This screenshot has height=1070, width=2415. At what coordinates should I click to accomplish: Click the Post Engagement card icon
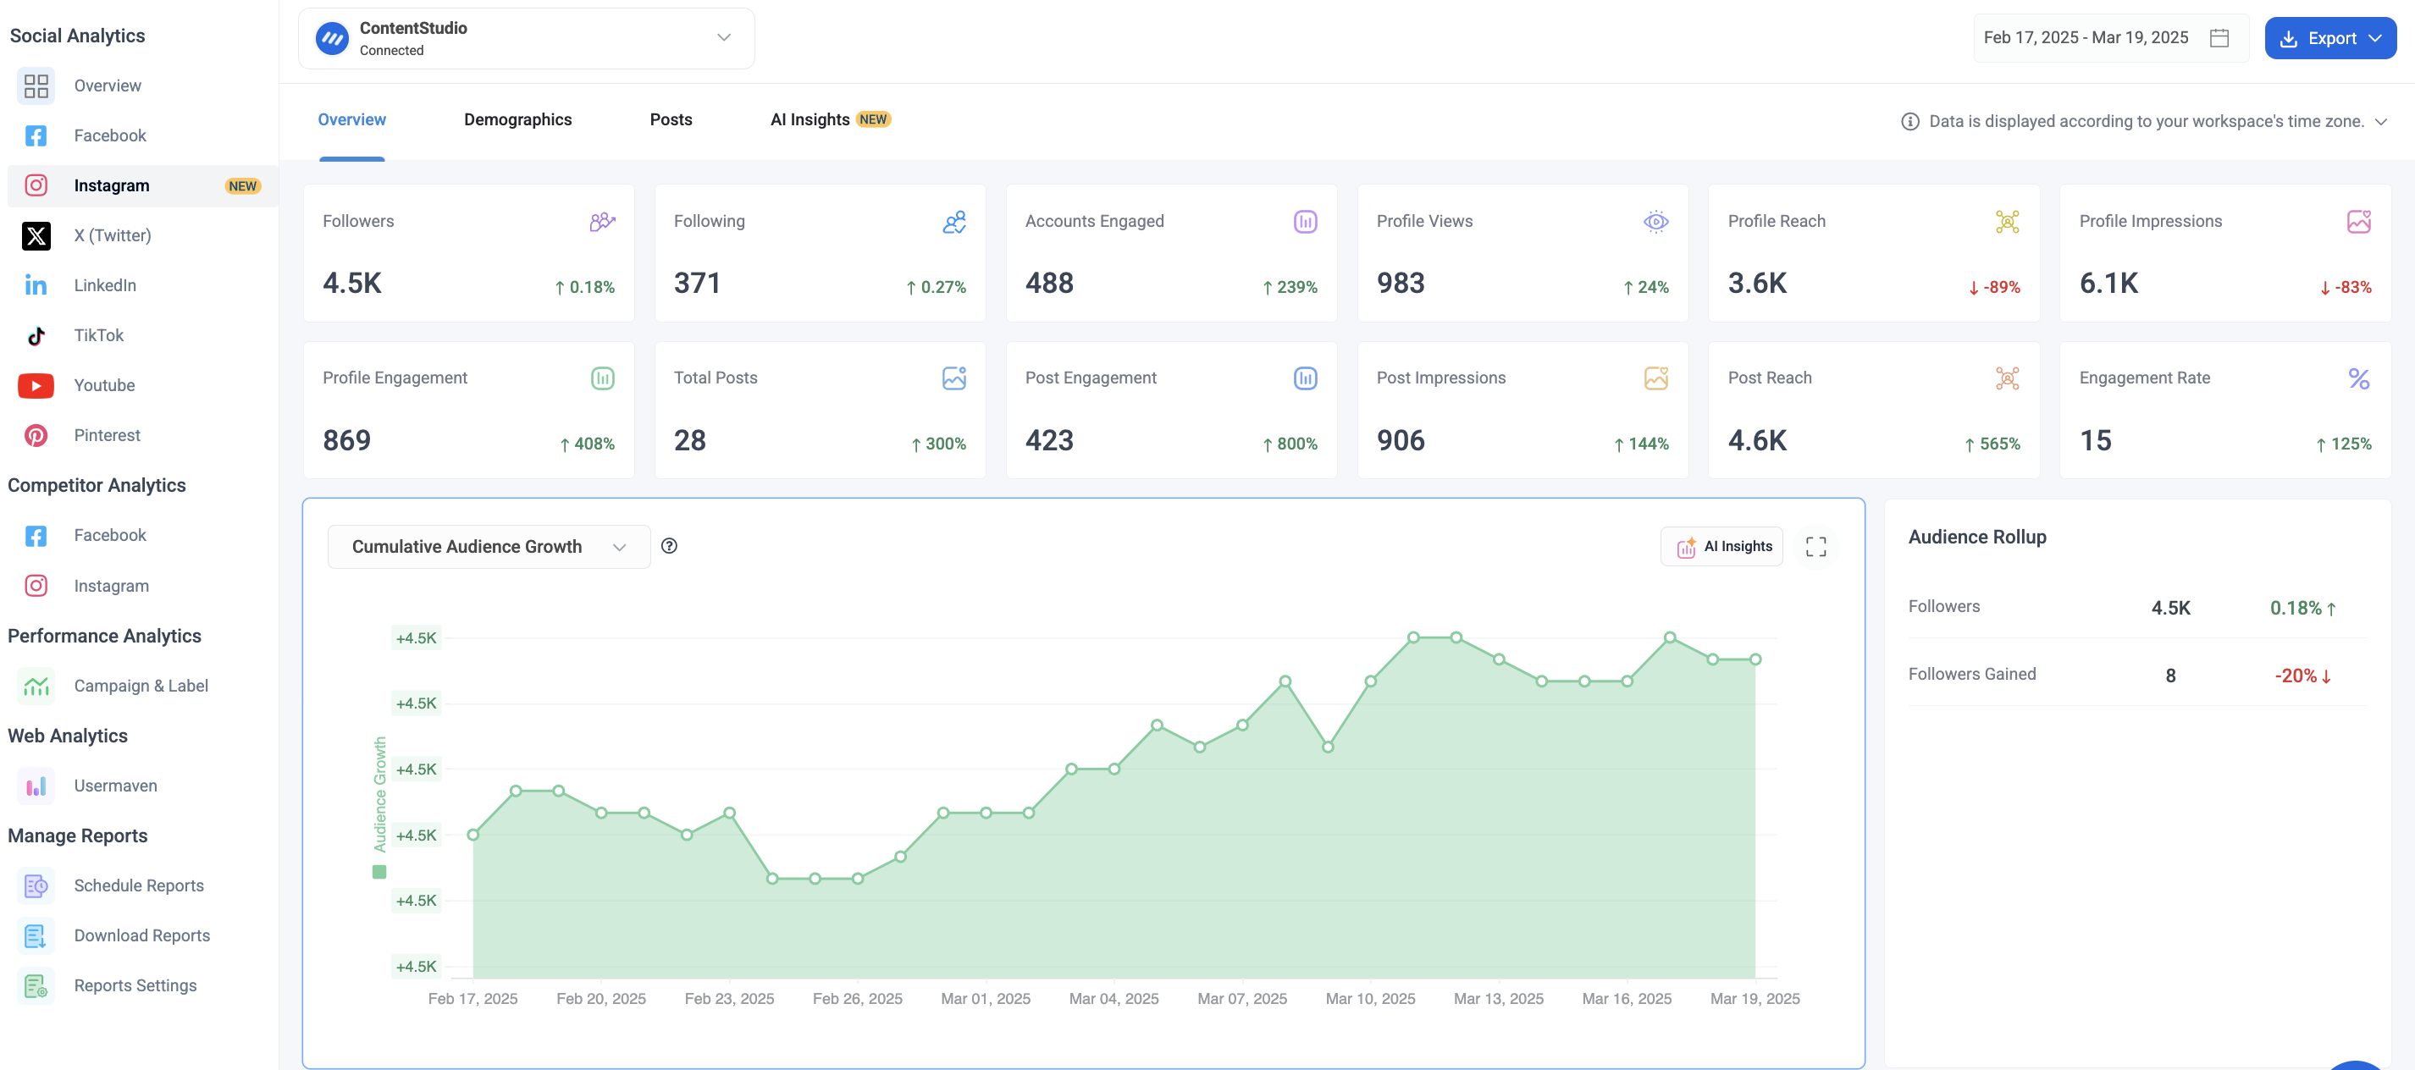pos(1305,378)
